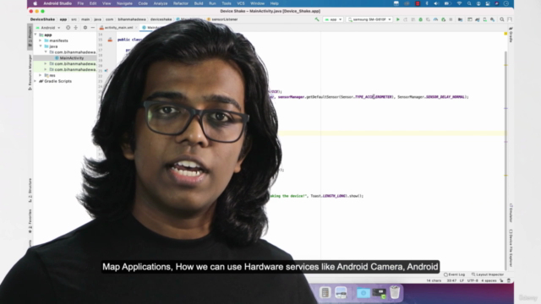
Task: Click the Apply Changes icon beside the Run button
Action: [x=406, y=19]
